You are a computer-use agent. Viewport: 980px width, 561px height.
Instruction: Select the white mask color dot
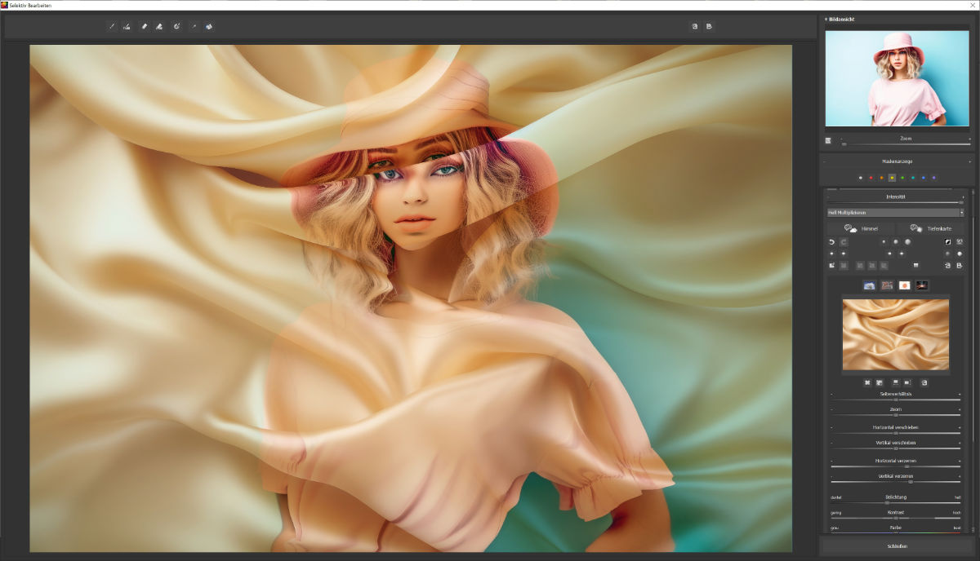(860, 177)
